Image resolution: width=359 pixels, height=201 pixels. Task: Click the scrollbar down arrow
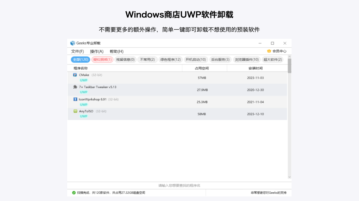click(289, 177)
